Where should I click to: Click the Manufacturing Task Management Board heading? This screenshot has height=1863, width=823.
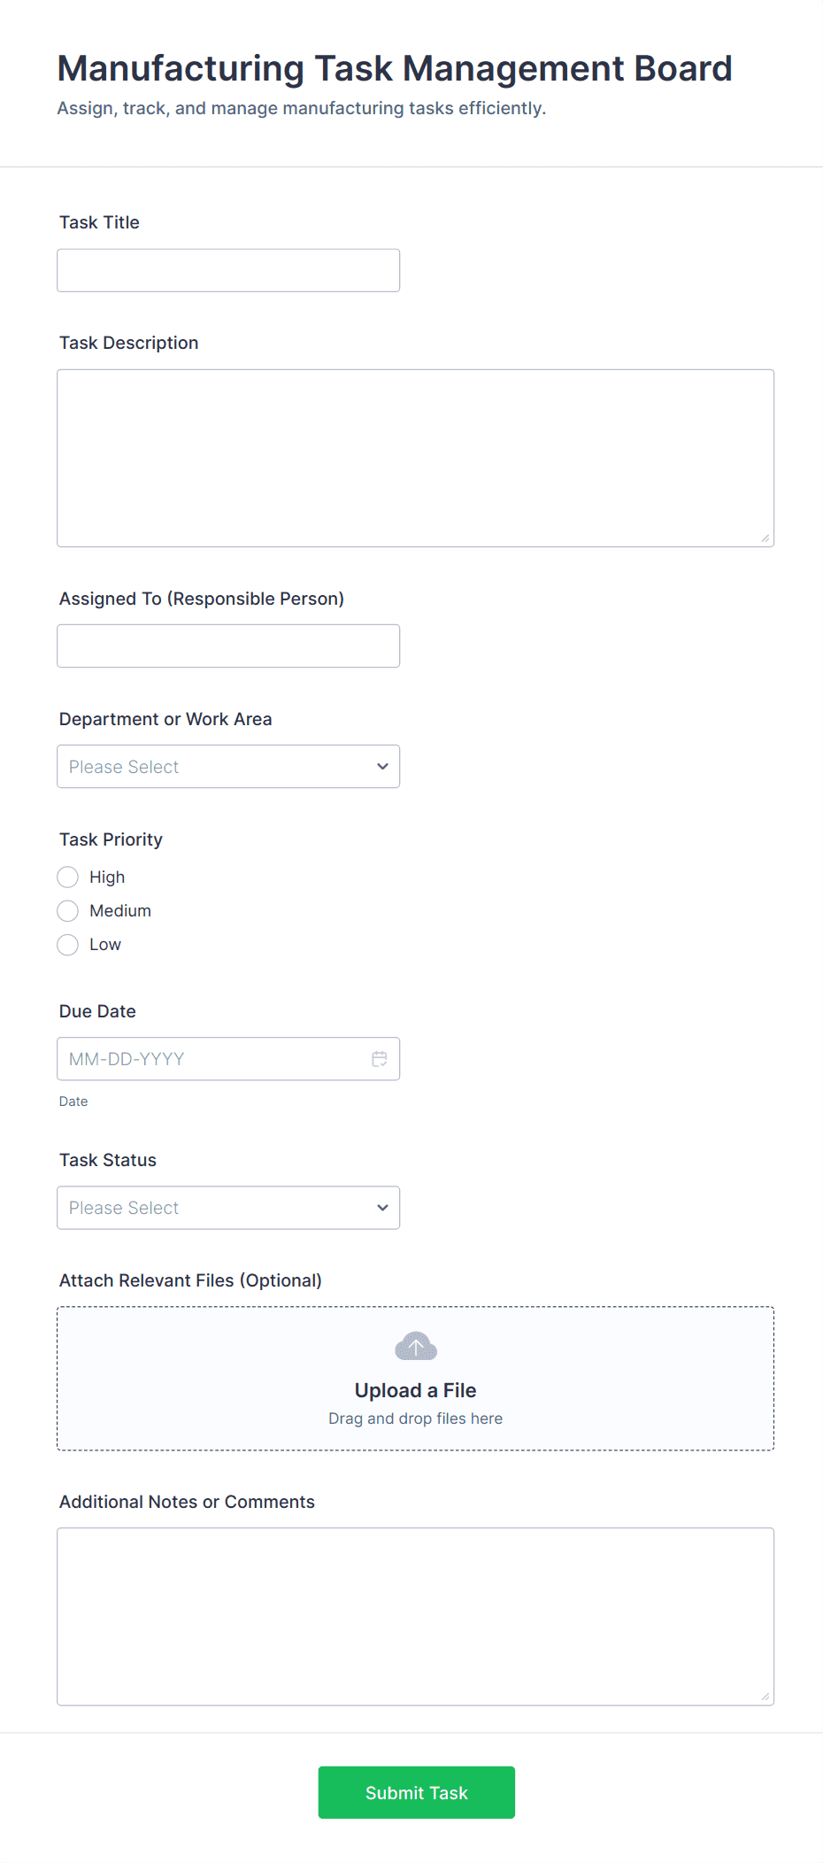pyautogui.click(x=394, y=67)
